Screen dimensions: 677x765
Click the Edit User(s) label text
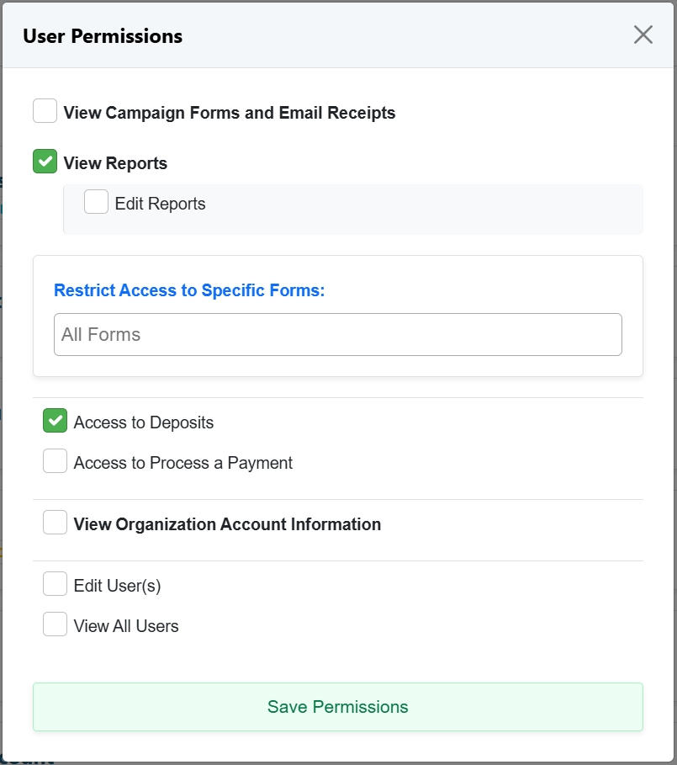(x=118, y=586)
